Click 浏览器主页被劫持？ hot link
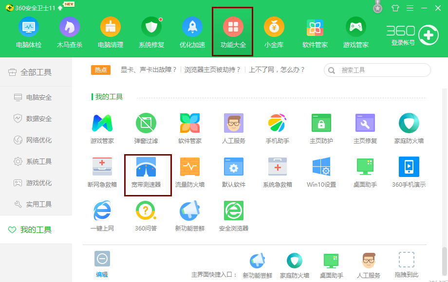Image resolution: width=448 pixels, height=282 pixels. point(213,70)
